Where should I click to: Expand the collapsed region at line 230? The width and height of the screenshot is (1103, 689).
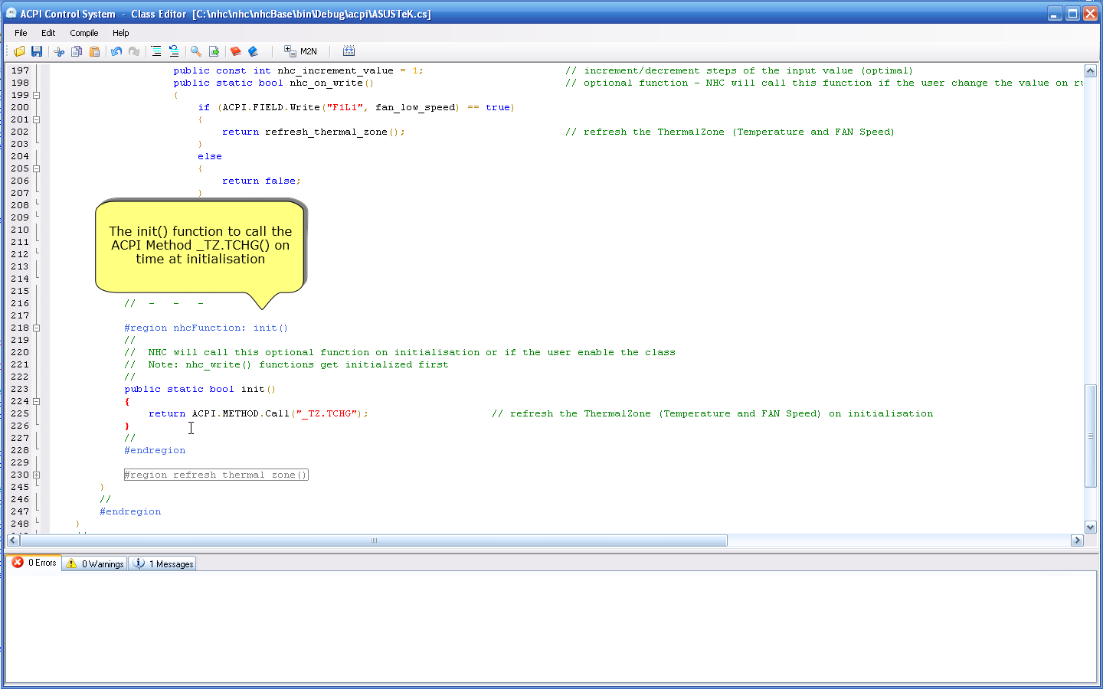(x=36, y=475)
